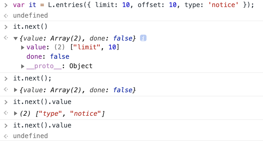The height and width of the screenshot is (141, 263).
Task: Click the __proto__ property name
Action: coord(44,66)
